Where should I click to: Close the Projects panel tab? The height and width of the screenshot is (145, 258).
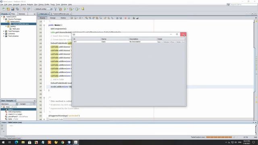coord(9,14)
